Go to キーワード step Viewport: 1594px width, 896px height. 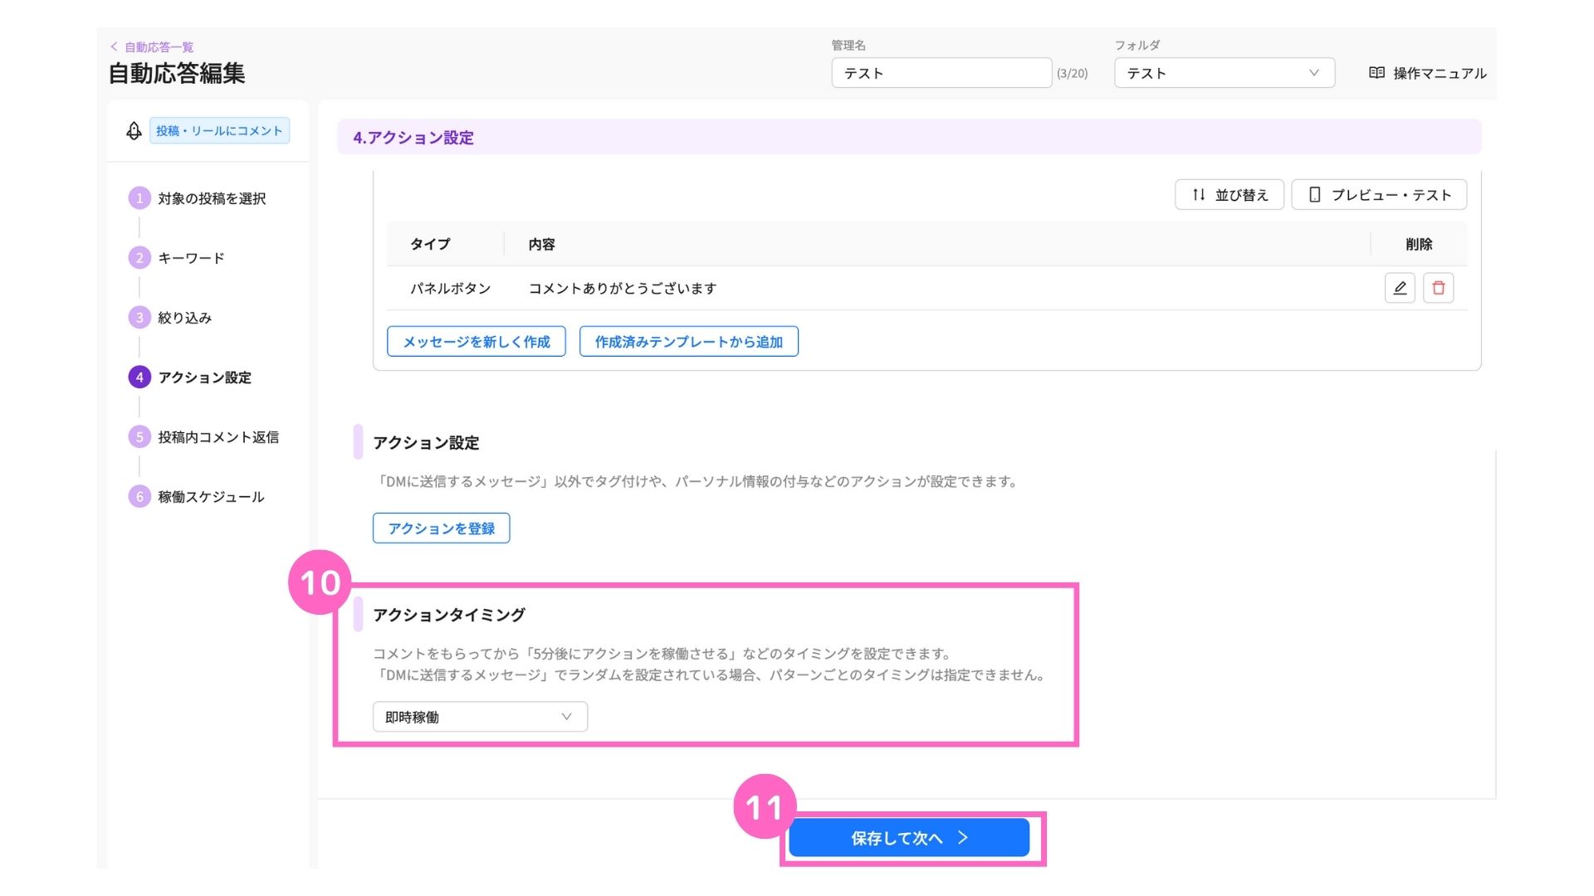click(191, 258)
